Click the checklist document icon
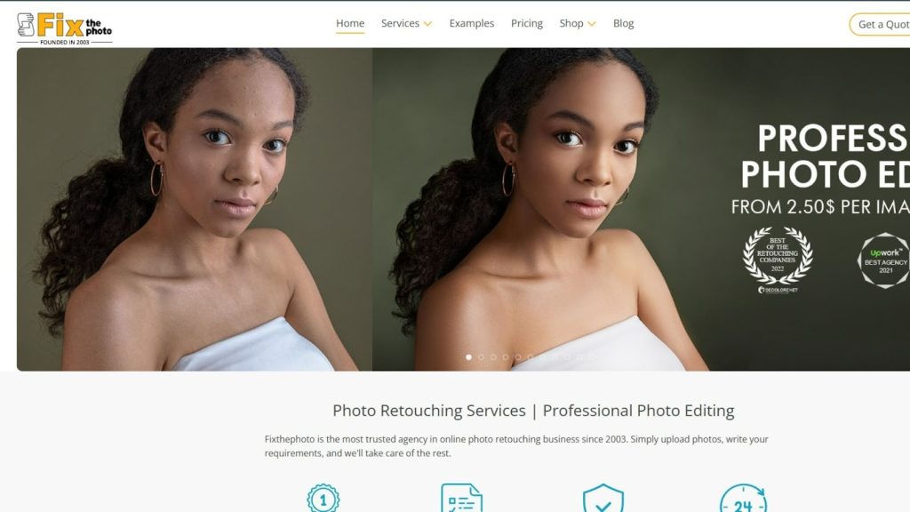Screen dimensions: 910x512 point(461,499)
